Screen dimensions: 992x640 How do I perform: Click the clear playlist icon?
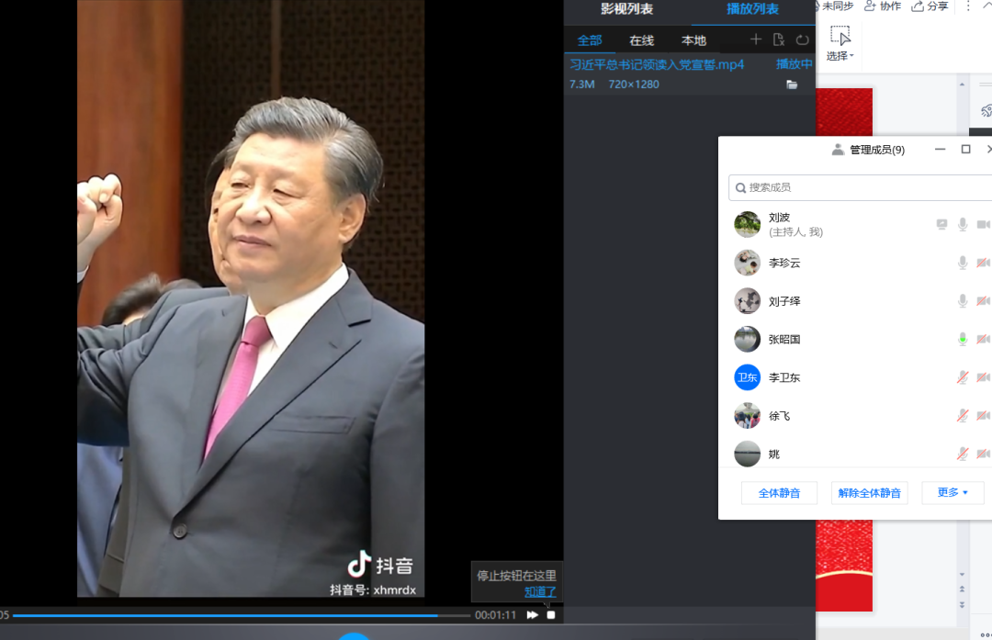click(779, 39)
